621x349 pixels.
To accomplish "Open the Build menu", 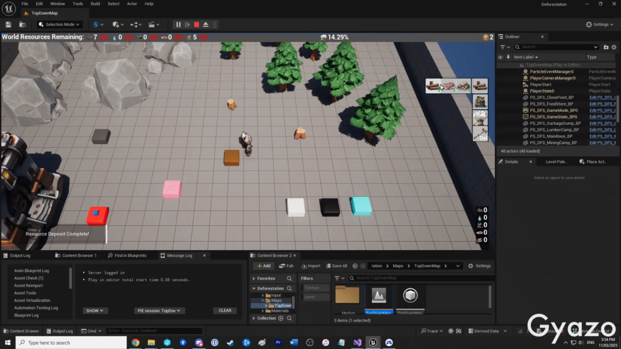I will click(x=95, y=4).
